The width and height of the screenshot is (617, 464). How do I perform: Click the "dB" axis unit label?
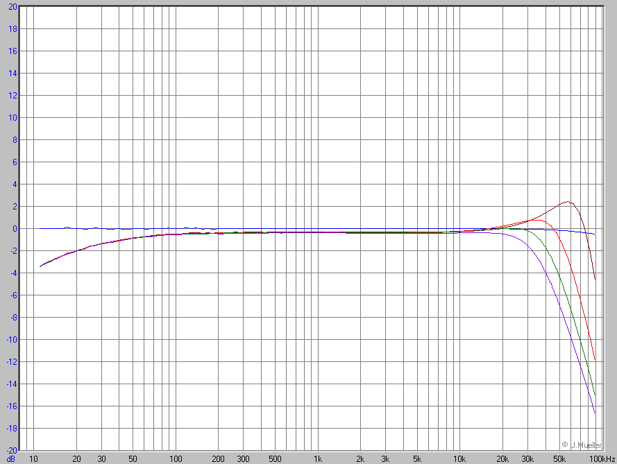11,459
